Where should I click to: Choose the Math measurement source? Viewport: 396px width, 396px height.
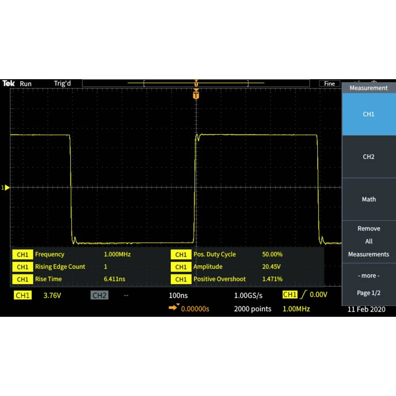point(368,199)
